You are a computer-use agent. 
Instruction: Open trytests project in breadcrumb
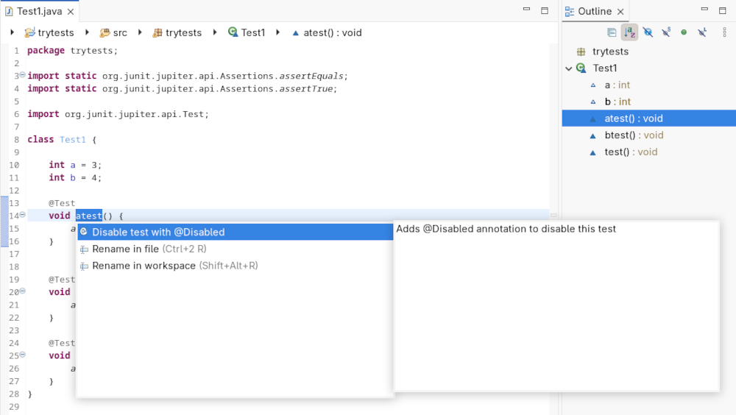click(56, 33)
